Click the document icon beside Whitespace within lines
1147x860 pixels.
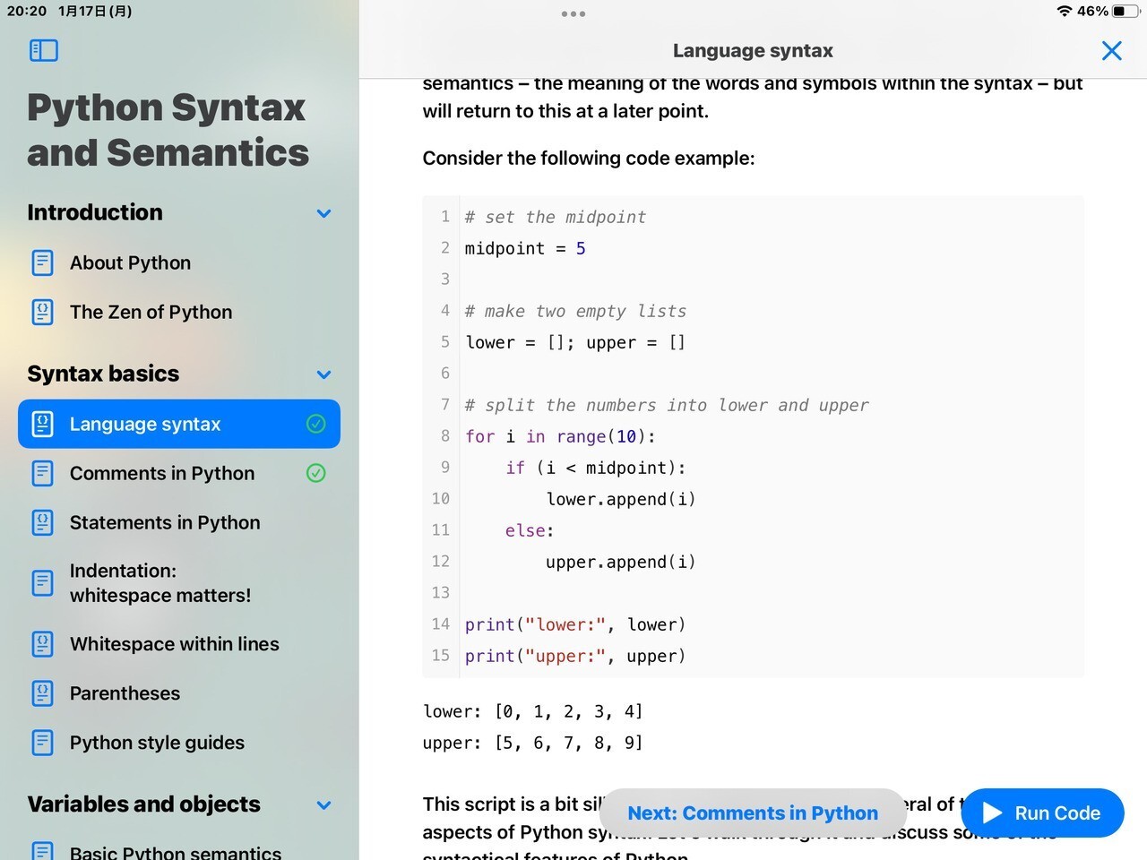coord(42,643)
